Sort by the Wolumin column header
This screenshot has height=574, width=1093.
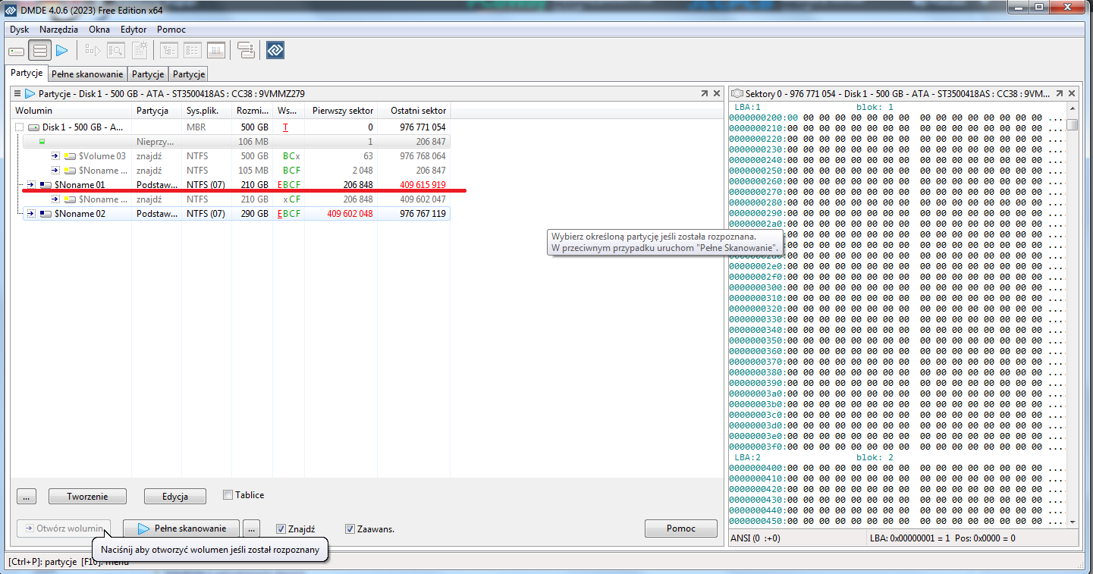click(71, 111)
